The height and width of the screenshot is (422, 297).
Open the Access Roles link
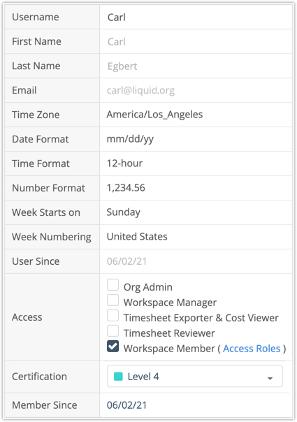[x=252, y=349]
